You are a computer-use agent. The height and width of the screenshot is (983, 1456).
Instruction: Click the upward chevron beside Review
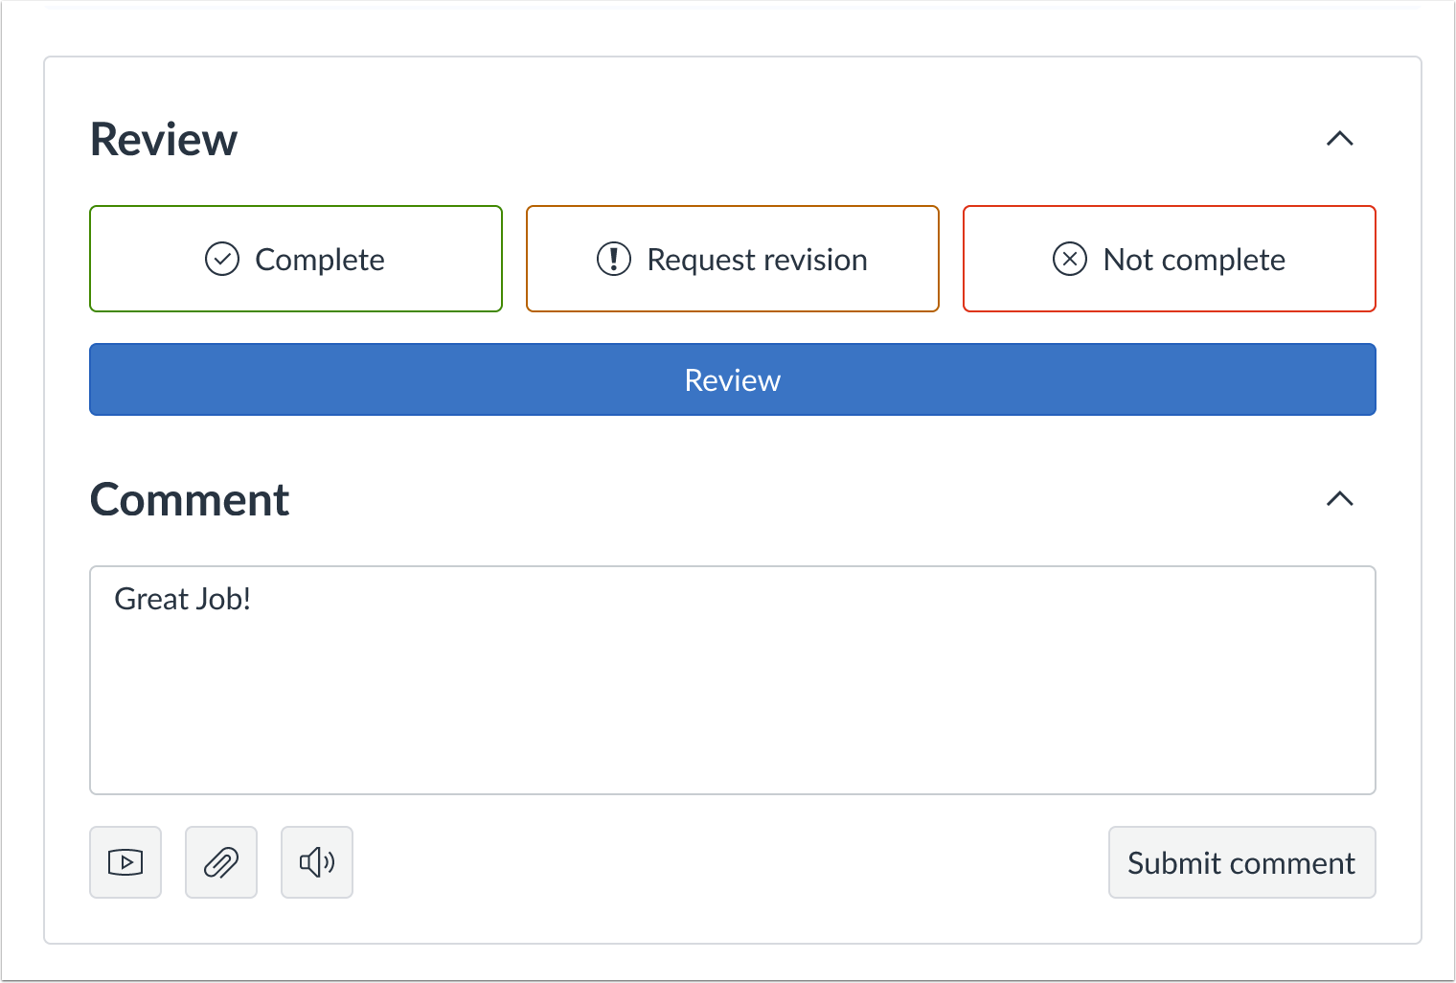[1340, 139]
